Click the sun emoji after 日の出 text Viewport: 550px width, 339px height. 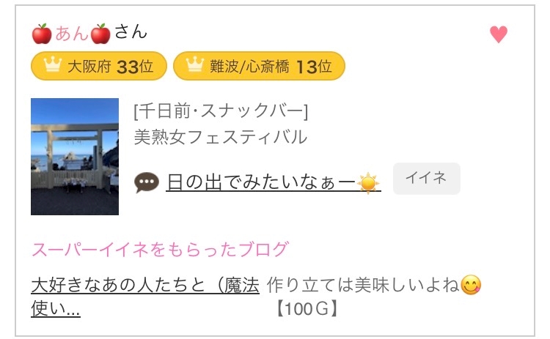pos(369,182)
